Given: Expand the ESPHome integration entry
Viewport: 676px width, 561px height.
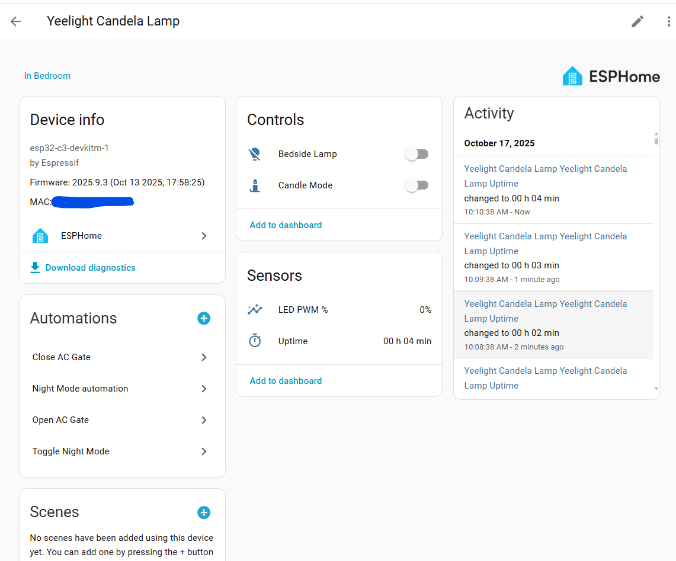Looking at the screenshot, I should click(x=122, y=236).
